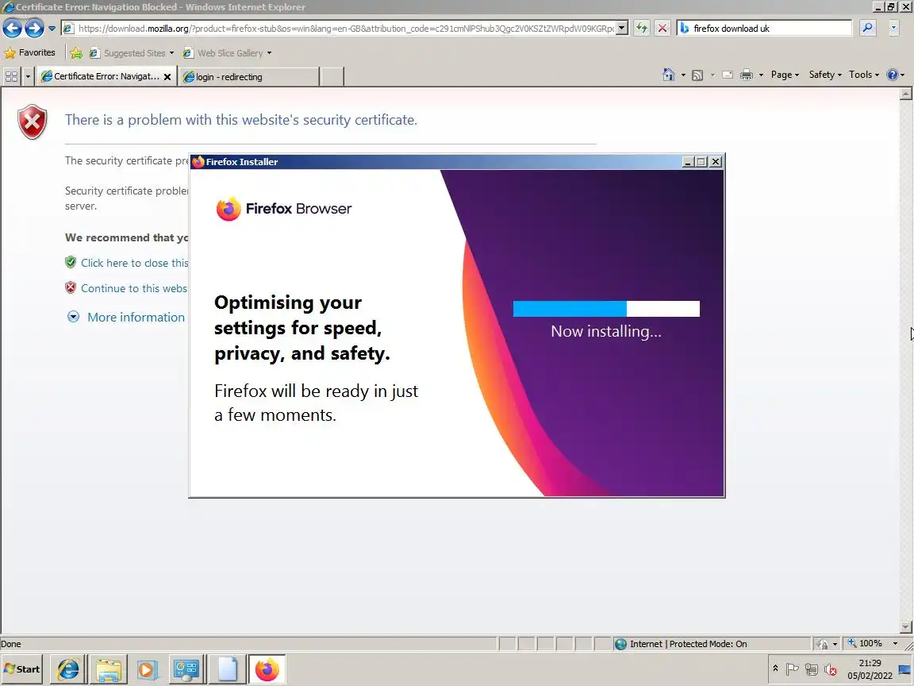The height and width of the screenshot is (686, 914).
Task: Click the Firefox Installer title bar icon
Action: [198, 162]
